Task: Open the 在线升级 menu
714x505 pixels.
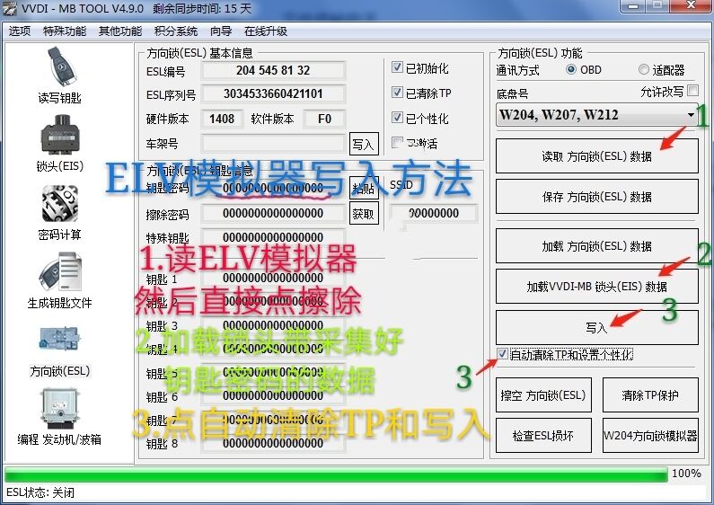Action: pyautogui.click(x=266, y=31)
